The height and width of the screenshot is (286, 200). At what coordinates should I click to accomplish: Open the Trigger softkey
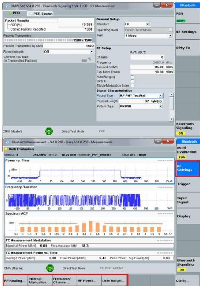point(188,184)
